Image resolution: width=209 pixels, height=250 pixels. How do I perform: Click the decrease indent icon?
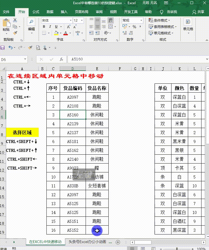point(91,33)
